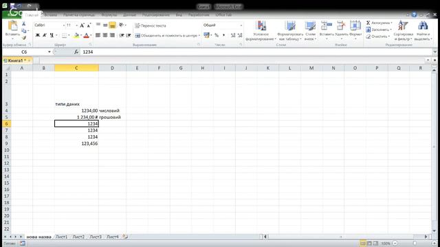The height and width of the screenshot is (247, 440).
Task: Switch to sheet tab Лист2
Action: tap(78, 237)
